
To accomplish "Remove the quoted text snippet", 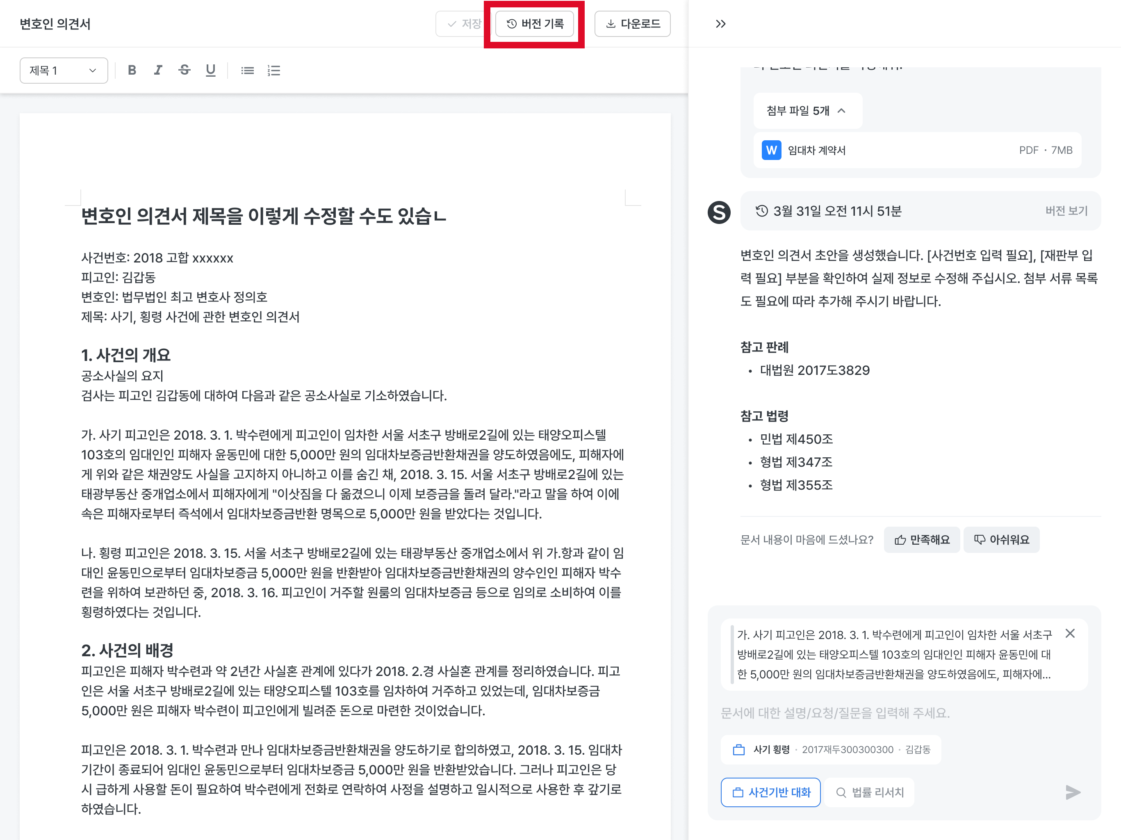I will 1070,633.
